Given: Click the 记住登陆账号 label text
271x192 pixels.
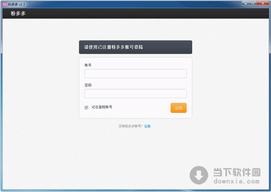Looking at the screenshot, I should click(102, 107).
